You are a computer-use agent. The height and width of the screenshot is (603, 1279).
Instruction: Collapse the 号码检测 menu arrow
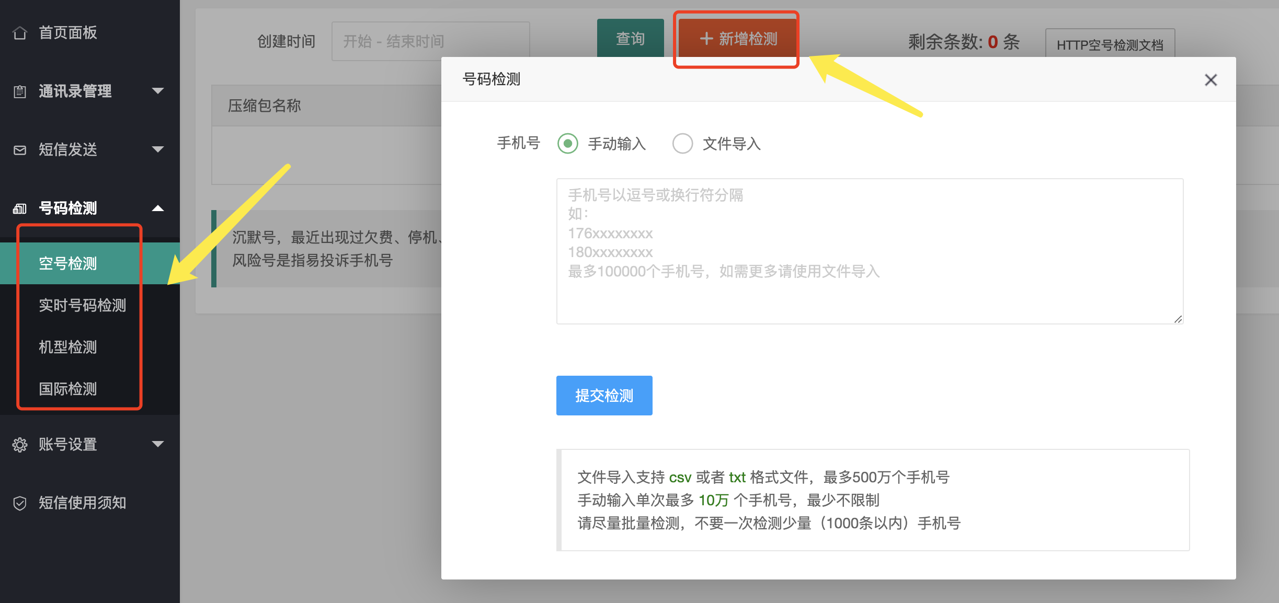coord(158,208)
